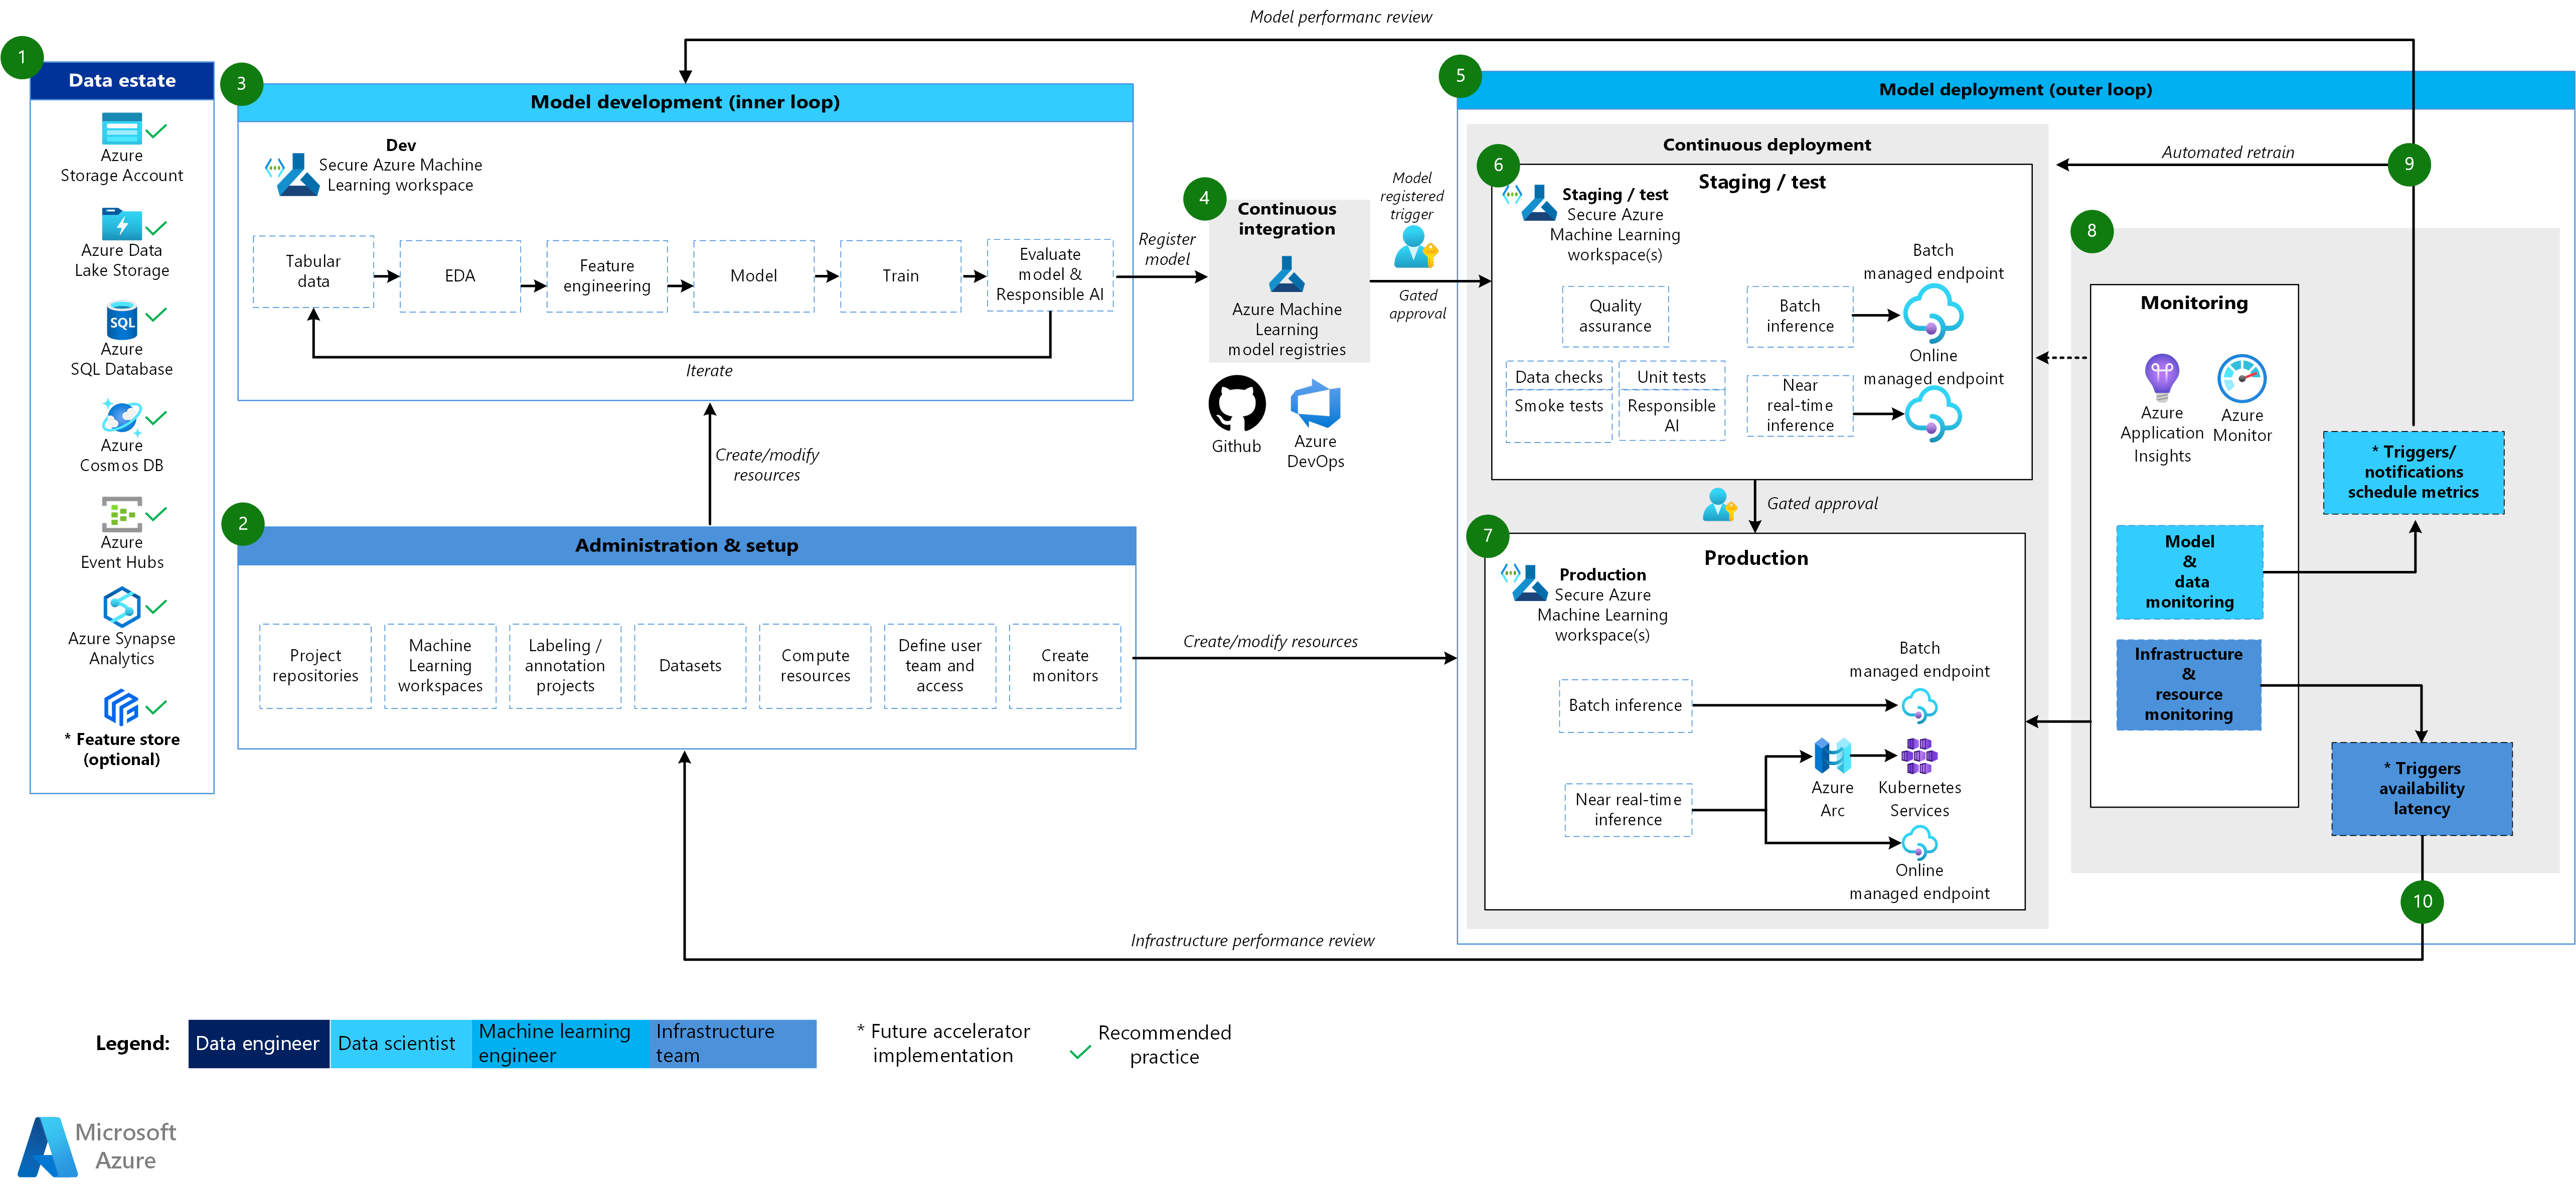This screenshot has height=1186, width=2576.
Task: Click the Azure Data Lake Storage icon
Action: [x=121, y=224]
